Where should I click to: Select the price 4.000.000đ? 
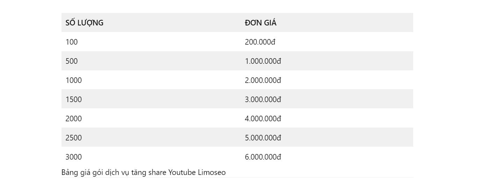[x=263, y=118]
